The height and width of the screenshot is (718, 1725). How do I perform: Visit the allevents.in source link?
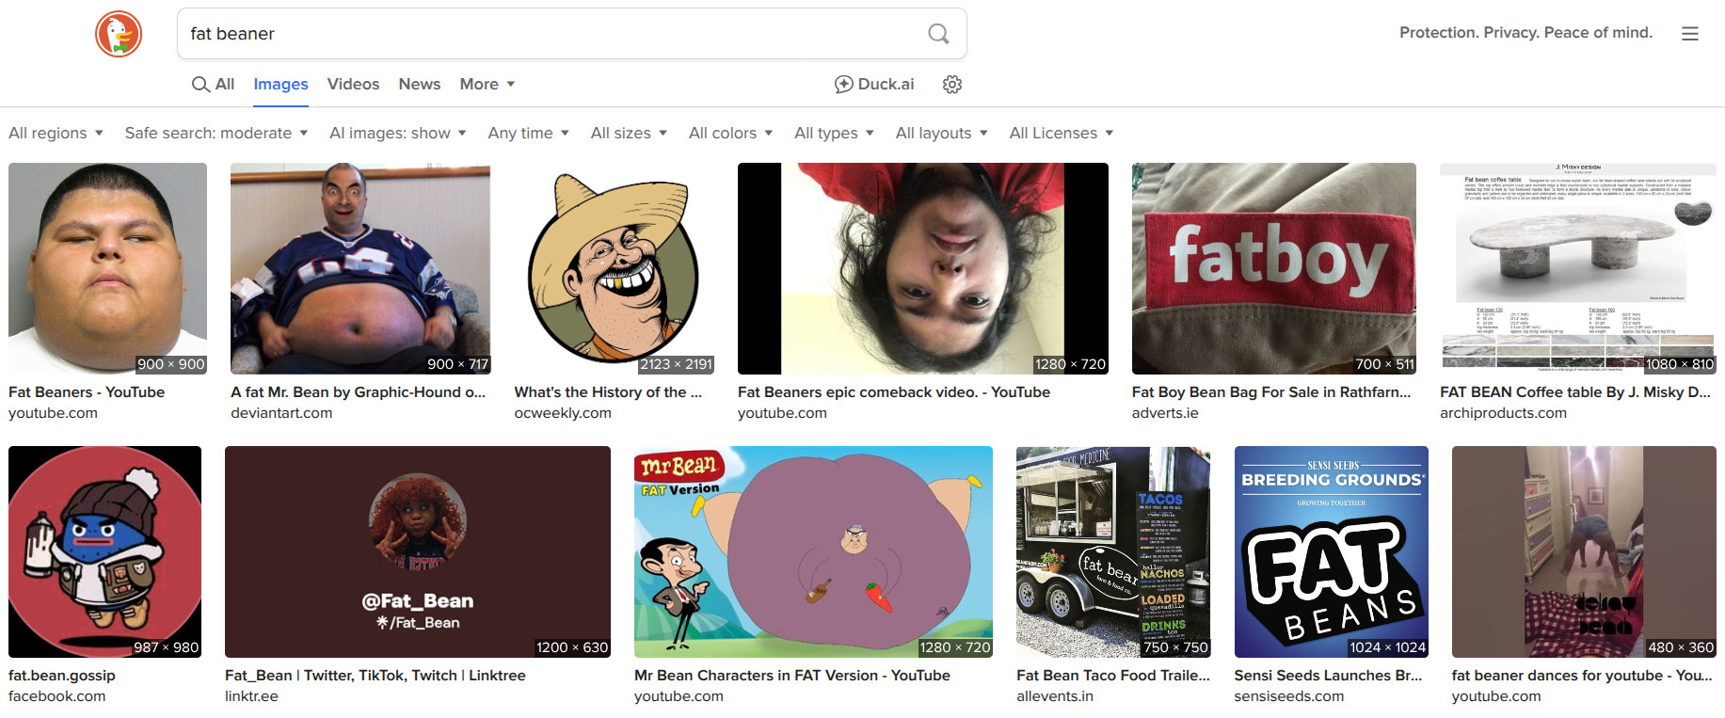point(1055,696)
